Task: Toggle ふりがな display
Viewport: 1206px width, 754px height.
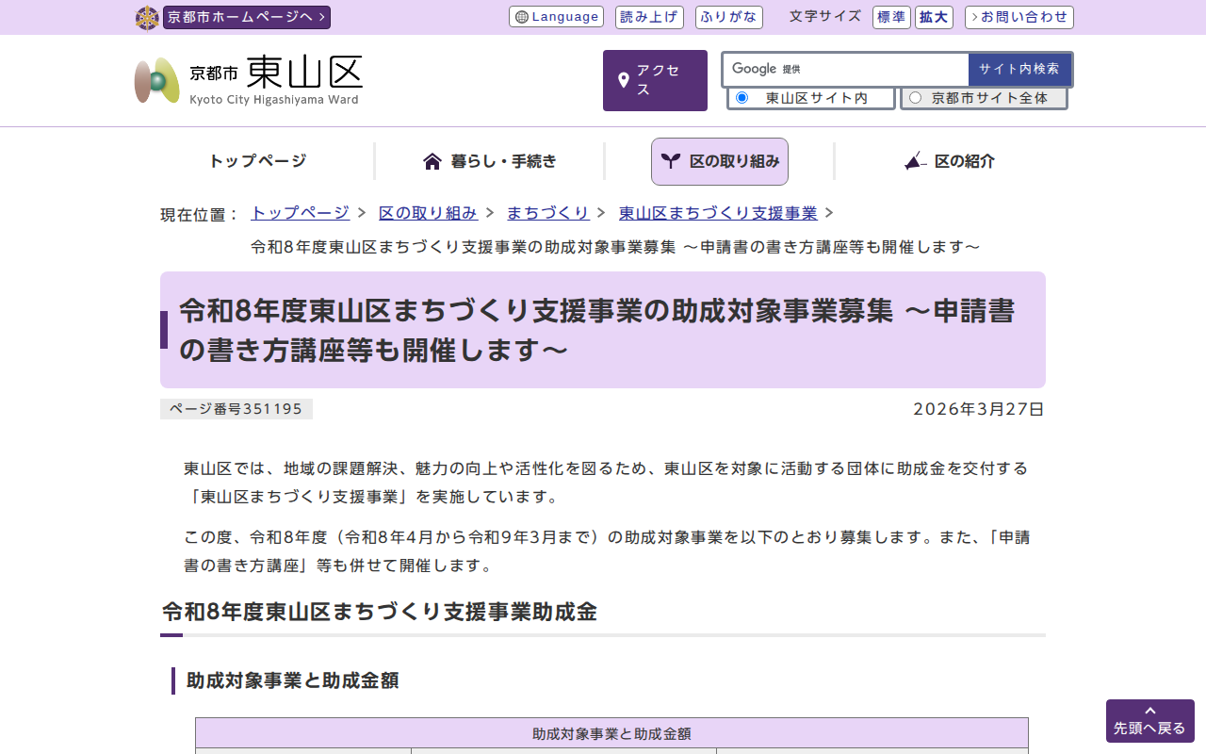Action: click(728, 17)
